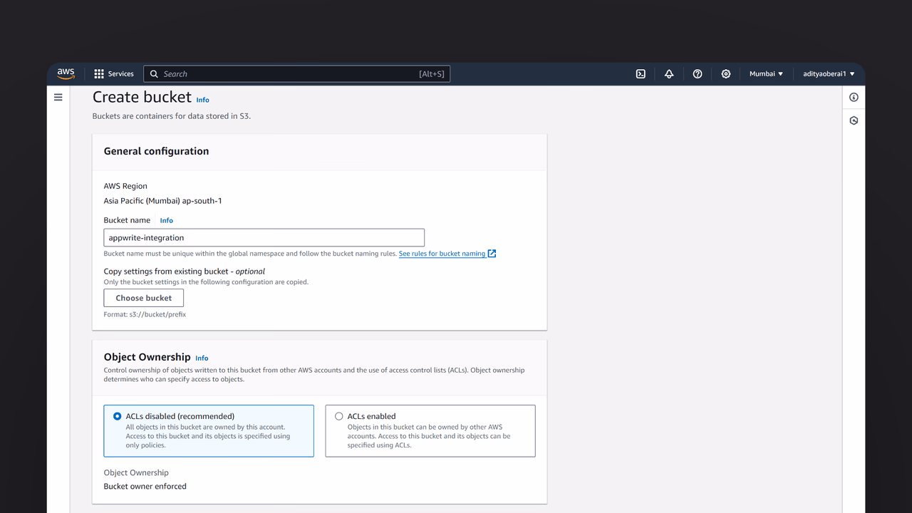This screenshot has width=912, height=513.
Task: Open the Mumbai region dropdown
Action: click(766, 73)
